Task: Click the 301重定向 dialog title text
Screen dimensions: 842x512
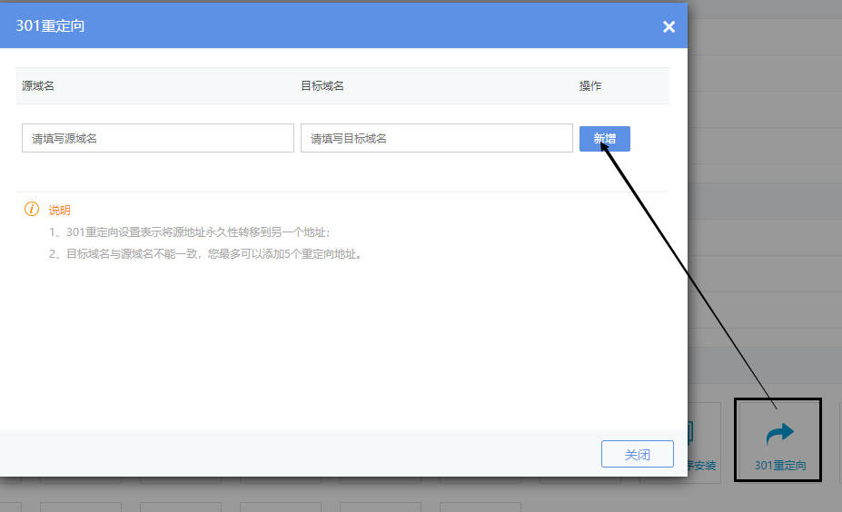Action: click(x=51, y=26)
